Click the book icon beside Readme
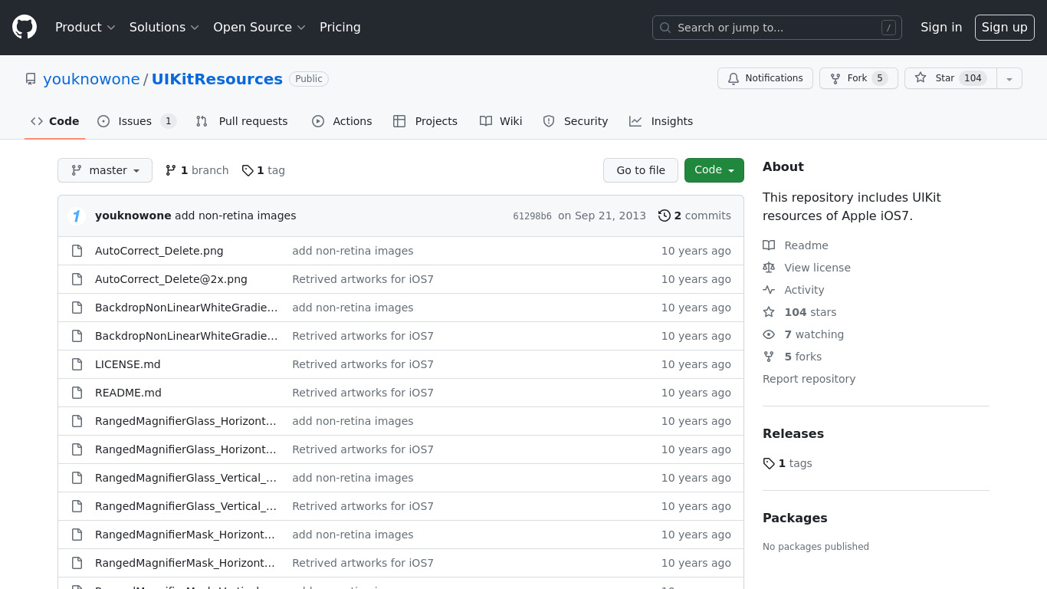Viewport: 1047px width, 589px height. tap(769, 245)
